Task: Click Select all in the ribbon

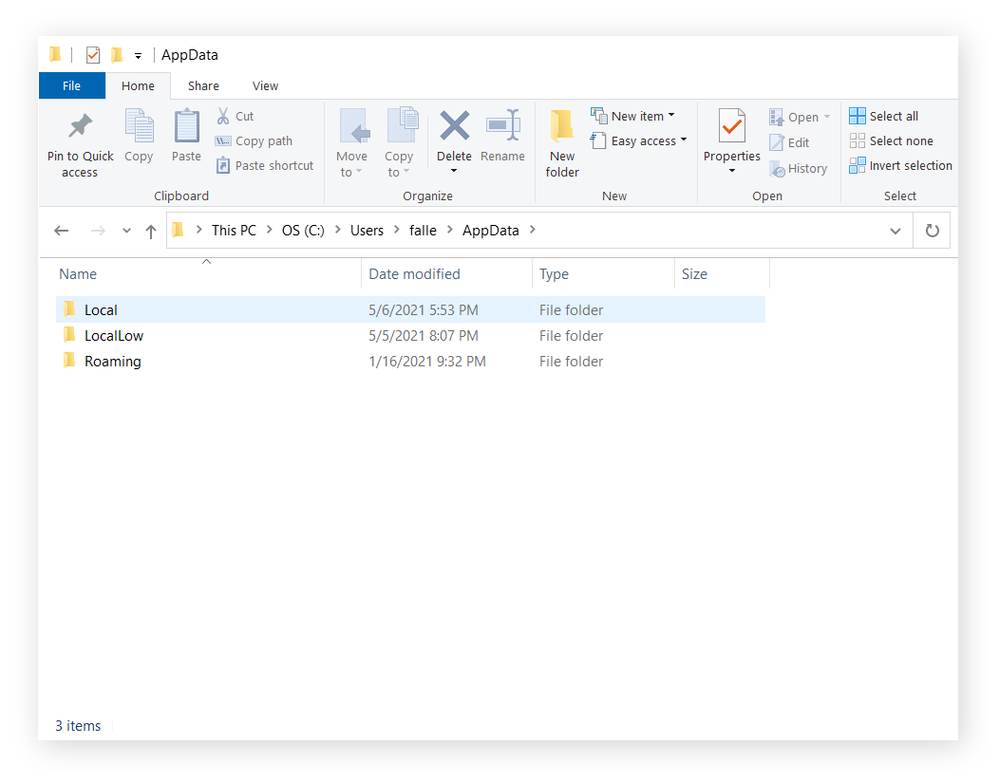Action: [884, 116]
